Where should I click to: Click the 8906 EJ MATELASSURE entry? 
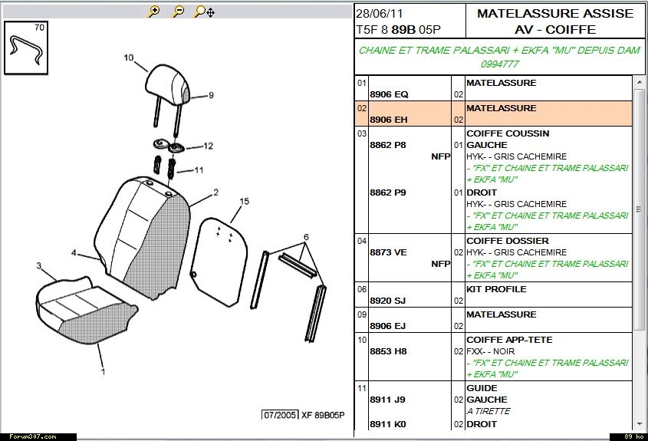click(388, 326)
